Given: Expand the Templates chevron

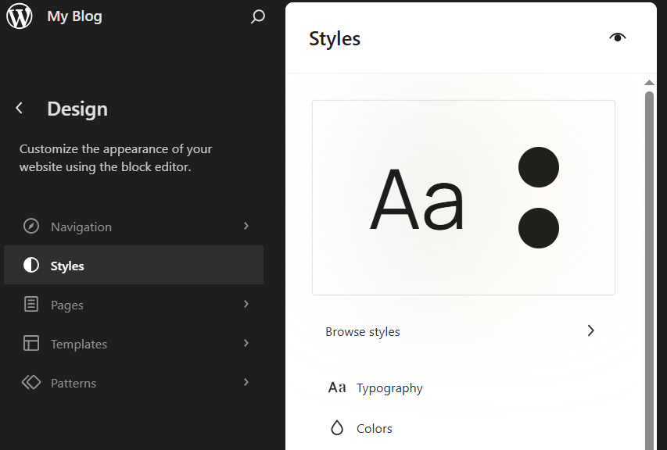Looking at the screenshot, I should pyautogui.click(x=246, y=343).
